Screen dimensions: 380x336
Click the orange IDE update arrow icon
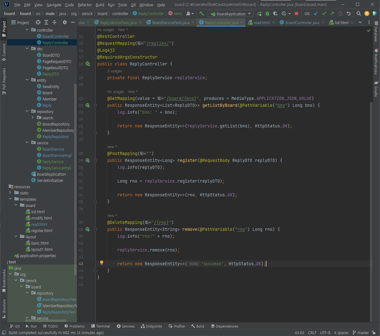coord(367,13)
